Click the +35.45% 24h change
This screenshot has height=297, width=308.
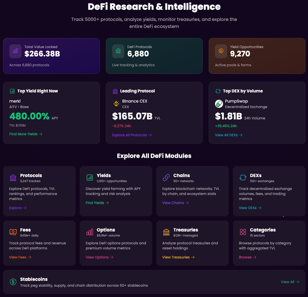pyautogui.click(x=226, y=126)
